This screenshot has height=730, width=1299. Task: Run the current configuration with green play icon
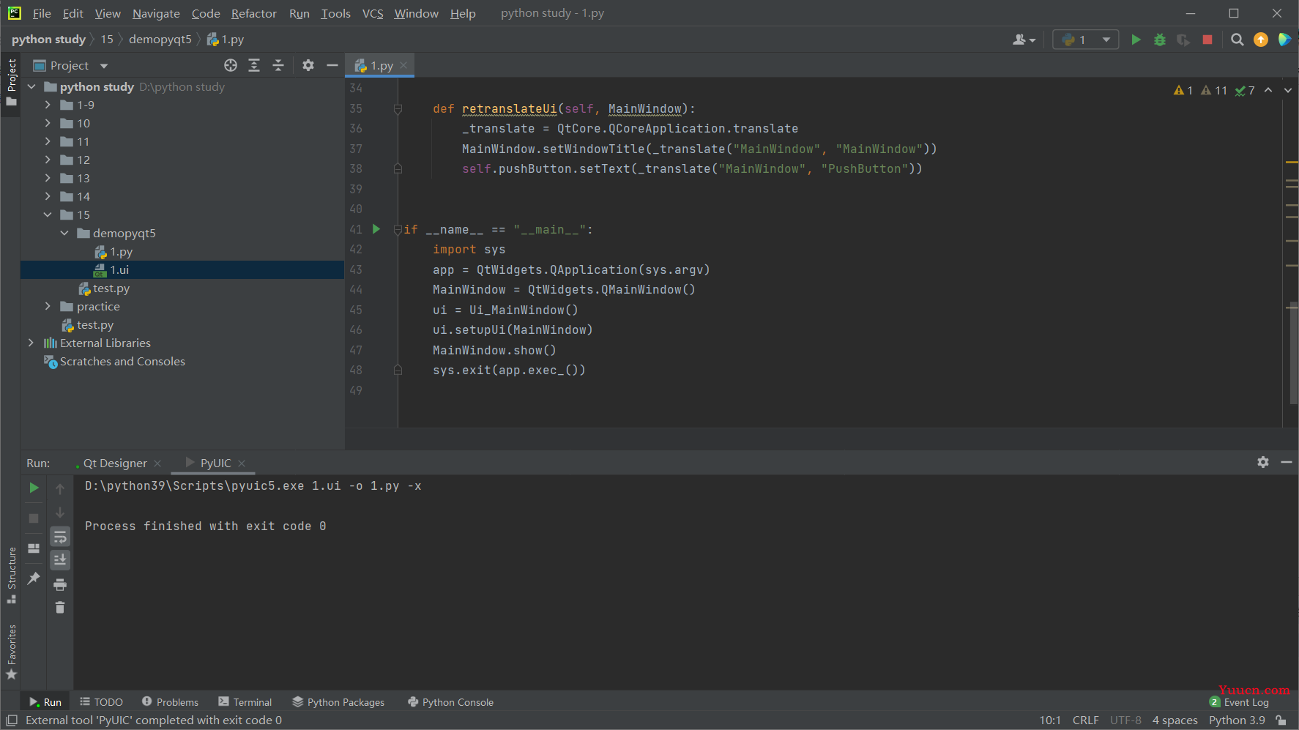1136,40
